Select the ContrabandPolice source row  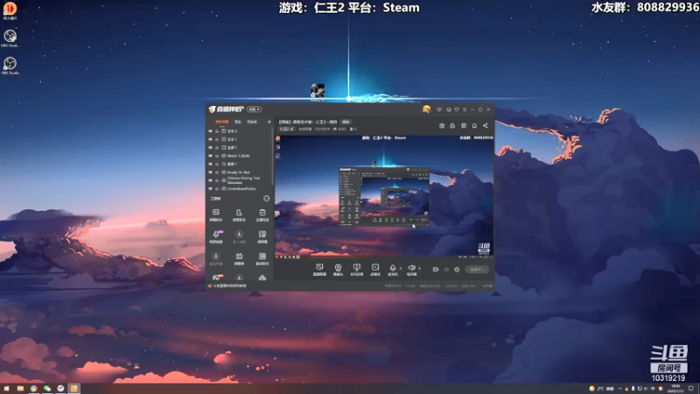[x=240, y=188]
